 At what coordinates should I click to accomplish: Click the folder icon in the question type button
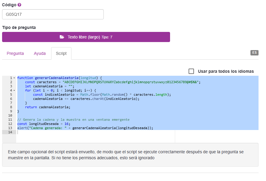click(62, 37)
